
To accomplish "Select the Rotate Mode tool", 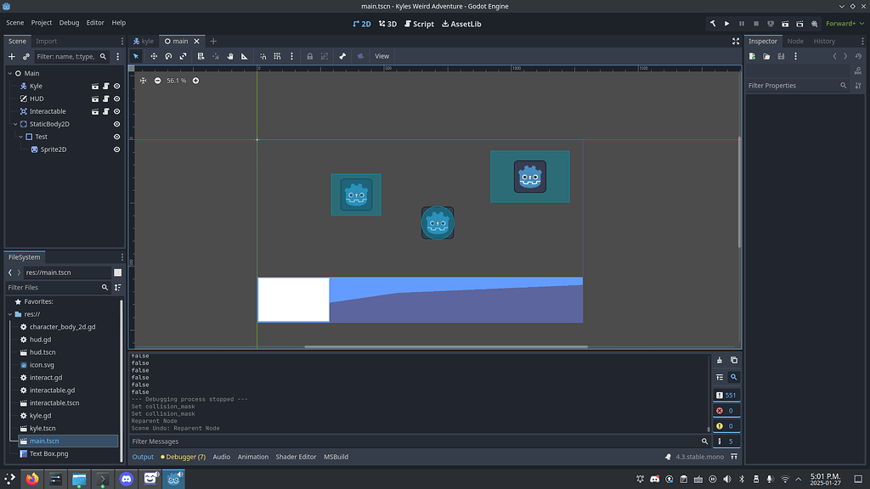I will [168, 56].
